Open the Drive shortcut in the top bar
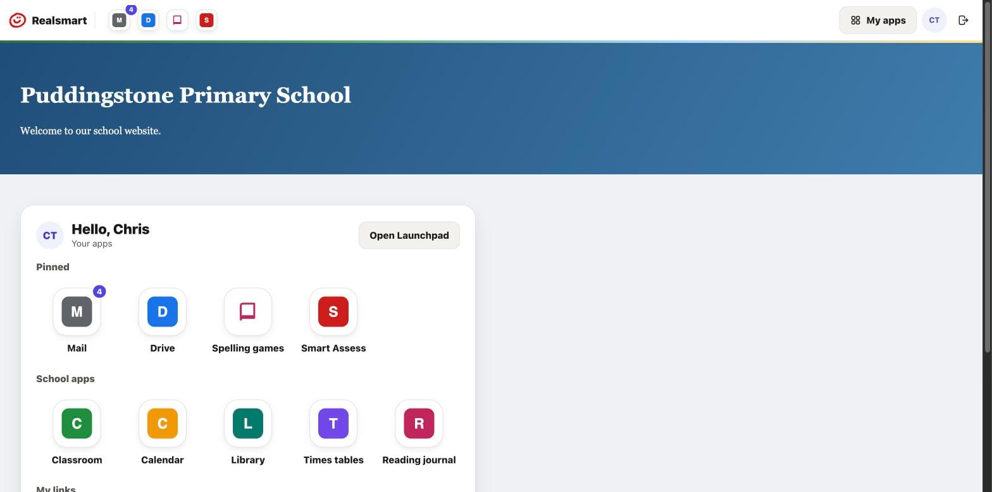The height and width of the screenshot is (492, 992). click(148, 20)
